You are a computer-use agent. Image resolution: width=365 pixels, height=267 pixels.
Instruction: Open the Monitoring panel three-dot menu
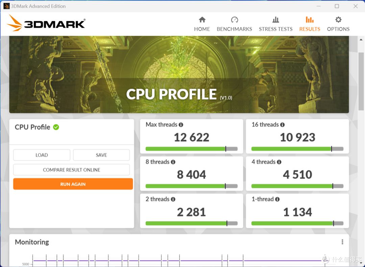342,242
